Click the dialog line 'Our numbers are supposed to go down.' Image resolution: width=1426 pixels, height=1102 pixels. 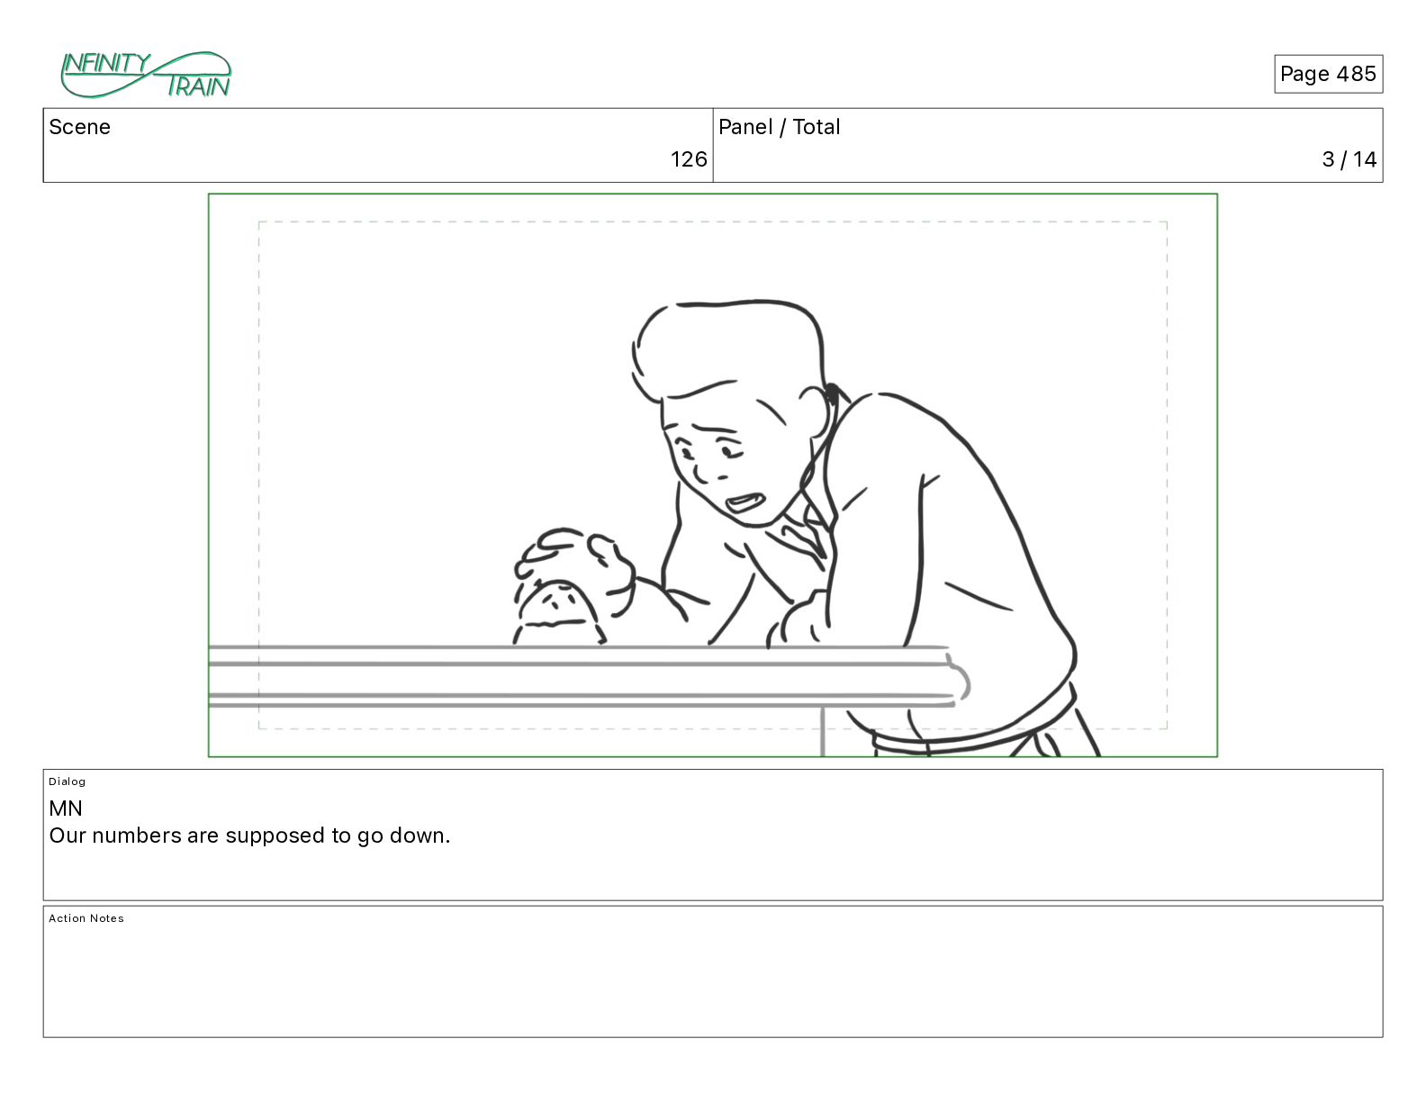point(250,836)
